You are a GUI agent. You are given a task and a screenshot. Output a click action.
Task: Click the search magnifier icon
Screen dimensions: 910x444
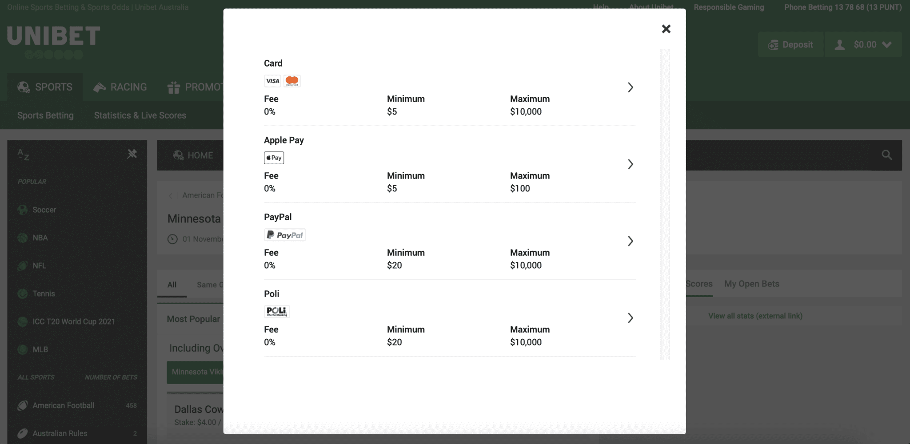pyautogui.click(x=886, y=155)
